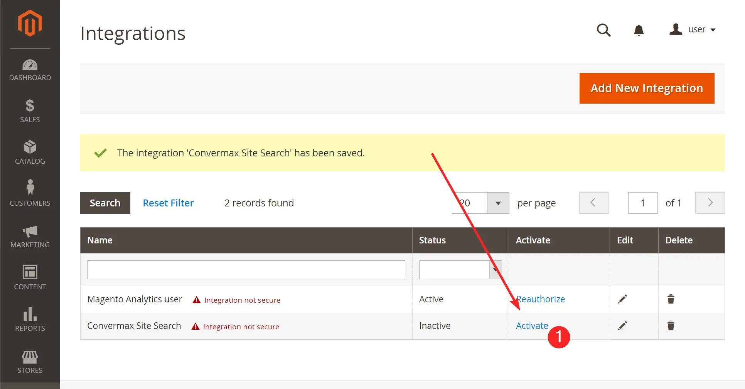Image resolution: width=745 pixels, height=389 pixels.
Task: Open the Status filter dropdown
Action: (x=495, y=270)
